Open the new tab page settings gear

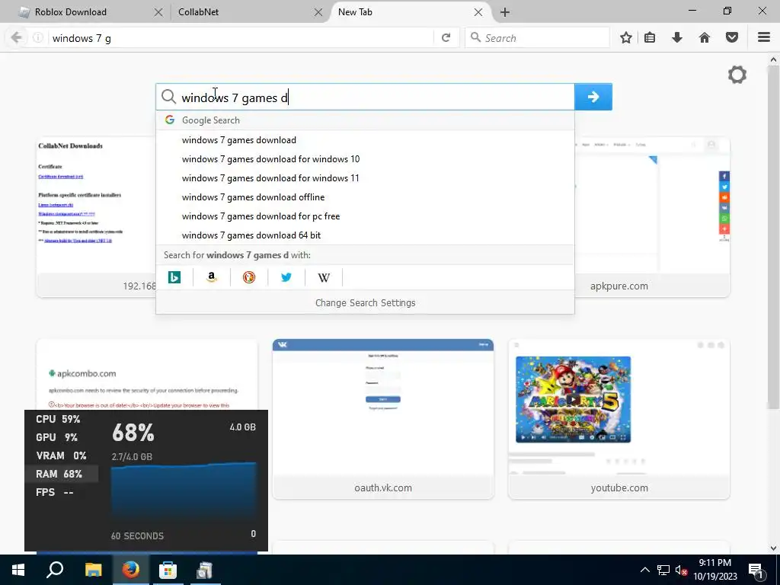point(737,75)
